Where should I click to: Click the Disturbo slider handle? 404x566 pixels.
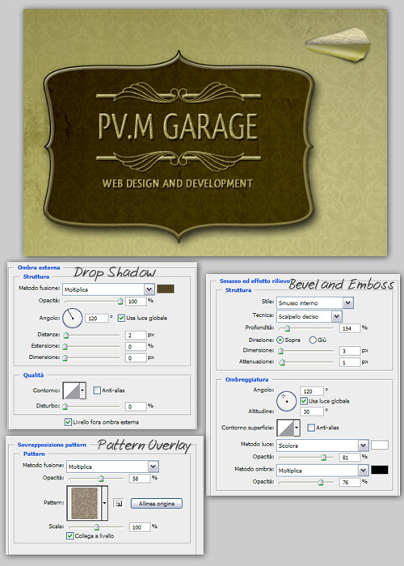click(65, 407)
